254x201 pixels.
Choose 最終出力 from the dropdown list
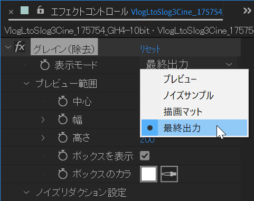point(194,128)
